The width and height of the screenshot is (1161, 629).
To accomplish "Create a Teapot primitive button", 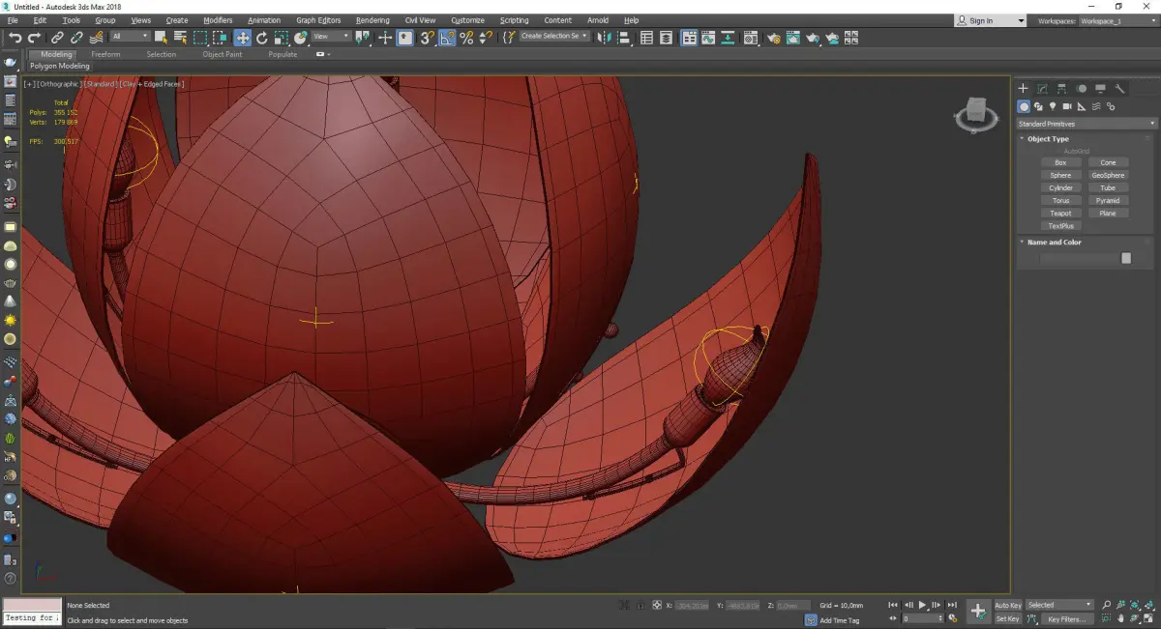I will (1060, 214).
